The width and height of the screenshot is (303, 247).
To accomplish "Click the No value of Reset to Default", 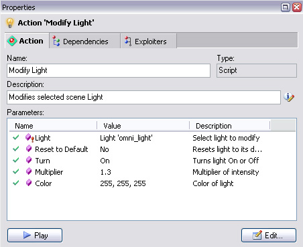I will coord(105,149).
